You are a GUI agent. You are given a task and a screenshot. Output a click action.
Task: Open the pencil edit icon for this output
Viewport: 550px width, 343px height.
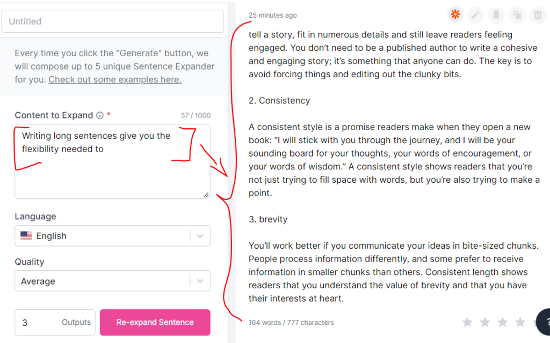475,14
